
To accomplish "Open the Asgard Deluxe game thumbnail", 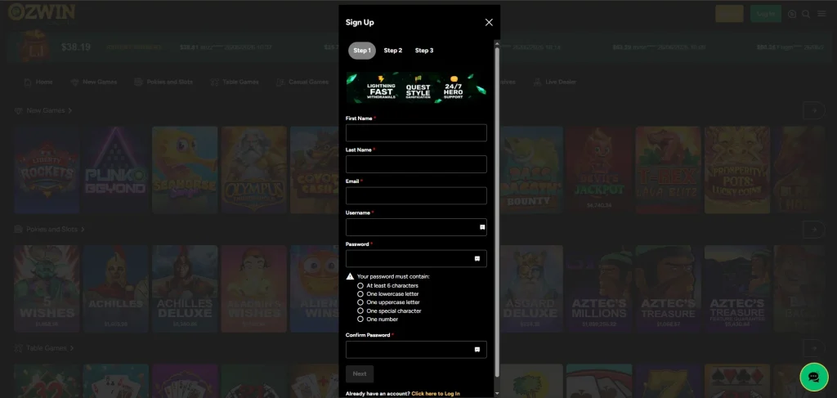I will [530, 288].
